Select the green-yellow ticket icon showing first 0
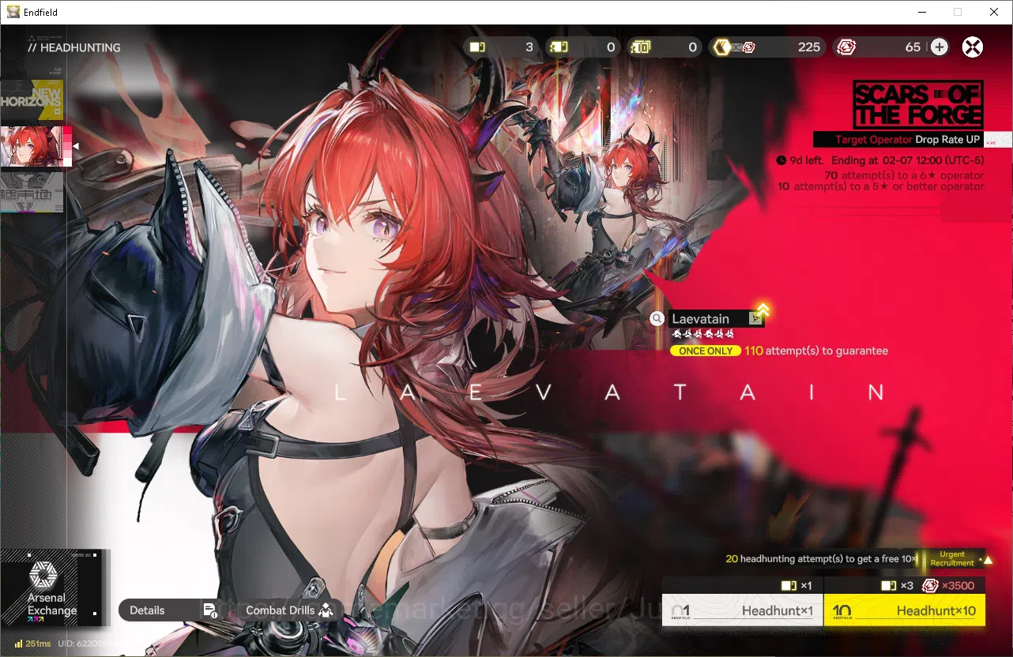 [559, 47]
